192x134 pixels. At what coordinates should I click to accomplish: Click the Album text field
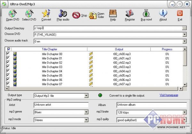pos(152,105)
